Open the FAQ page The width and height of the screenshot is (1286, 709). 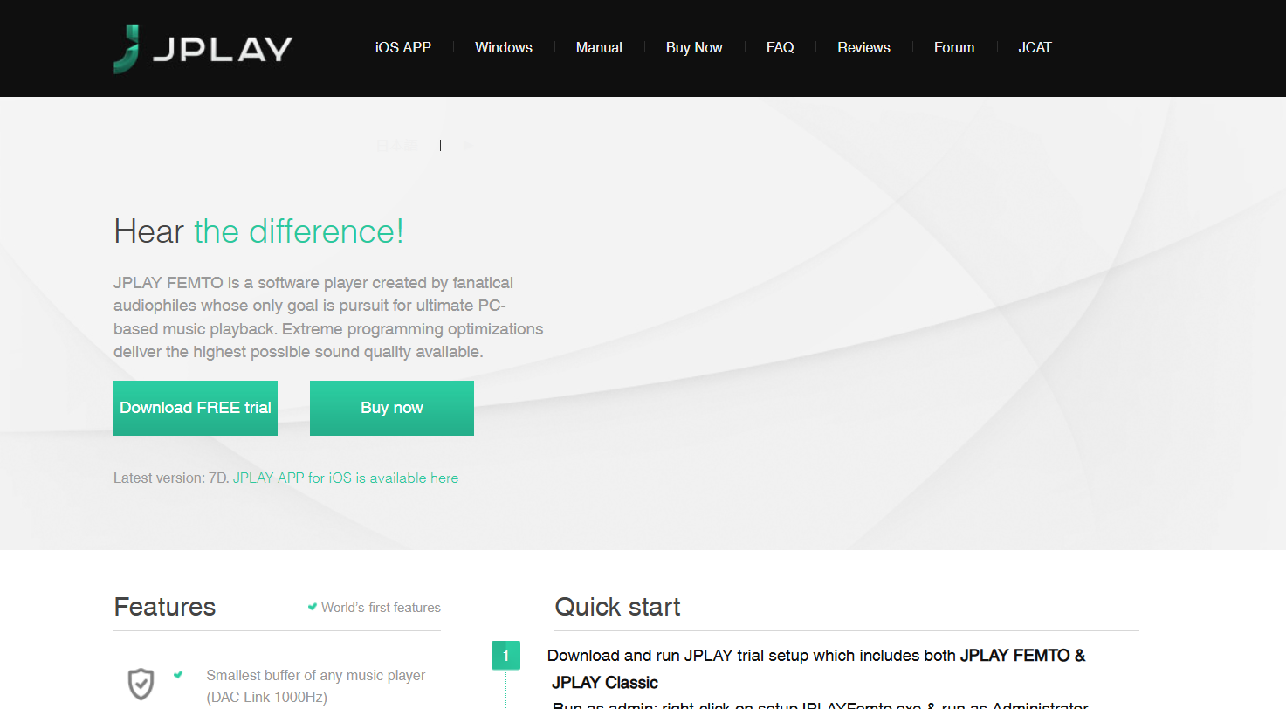pos(780,47)
